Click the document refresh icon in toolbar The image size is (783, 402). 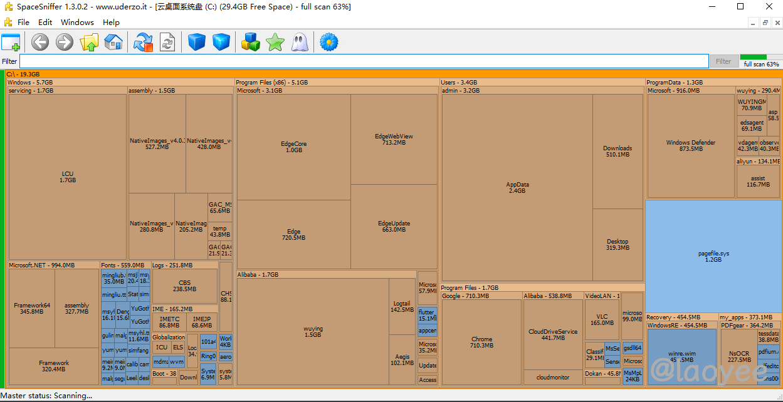167,43
